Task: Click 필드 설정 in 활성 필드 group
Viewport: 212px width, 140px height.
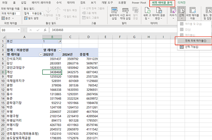Action: [x=31, y=18]
